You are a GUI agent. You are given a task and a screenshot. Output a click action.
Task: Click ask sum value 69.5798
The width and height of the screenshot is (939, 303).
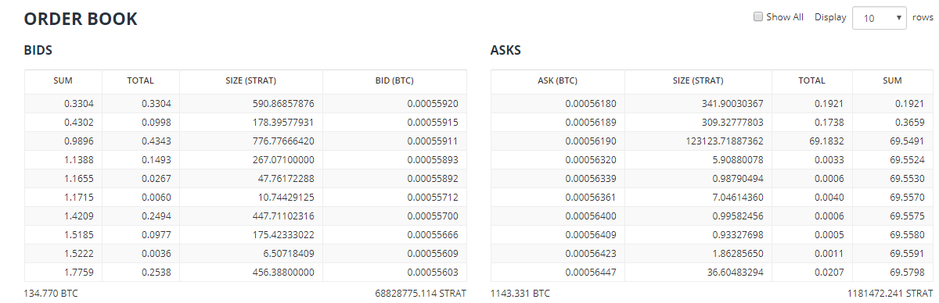(x=906, y=273)
